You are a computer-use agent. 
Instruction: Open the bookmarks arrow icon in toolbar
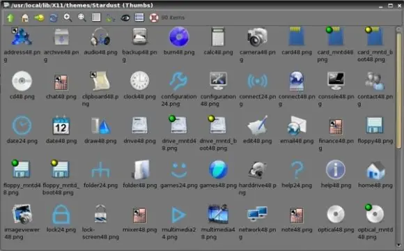pos(39,18)
